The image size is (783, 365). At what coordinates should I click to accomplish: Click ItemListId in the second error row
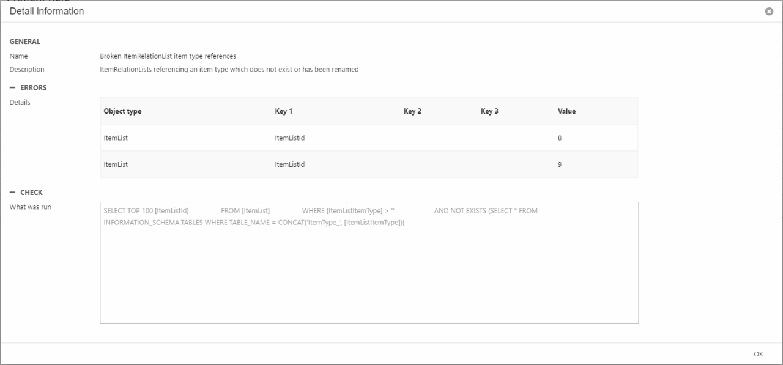[x=290, y=164]
